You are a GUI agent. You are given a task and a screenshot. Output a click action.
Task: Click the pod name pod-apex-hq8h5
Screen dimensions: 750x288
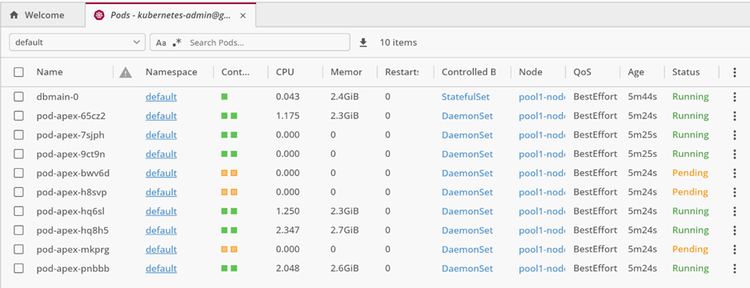(x=73, y=230)
